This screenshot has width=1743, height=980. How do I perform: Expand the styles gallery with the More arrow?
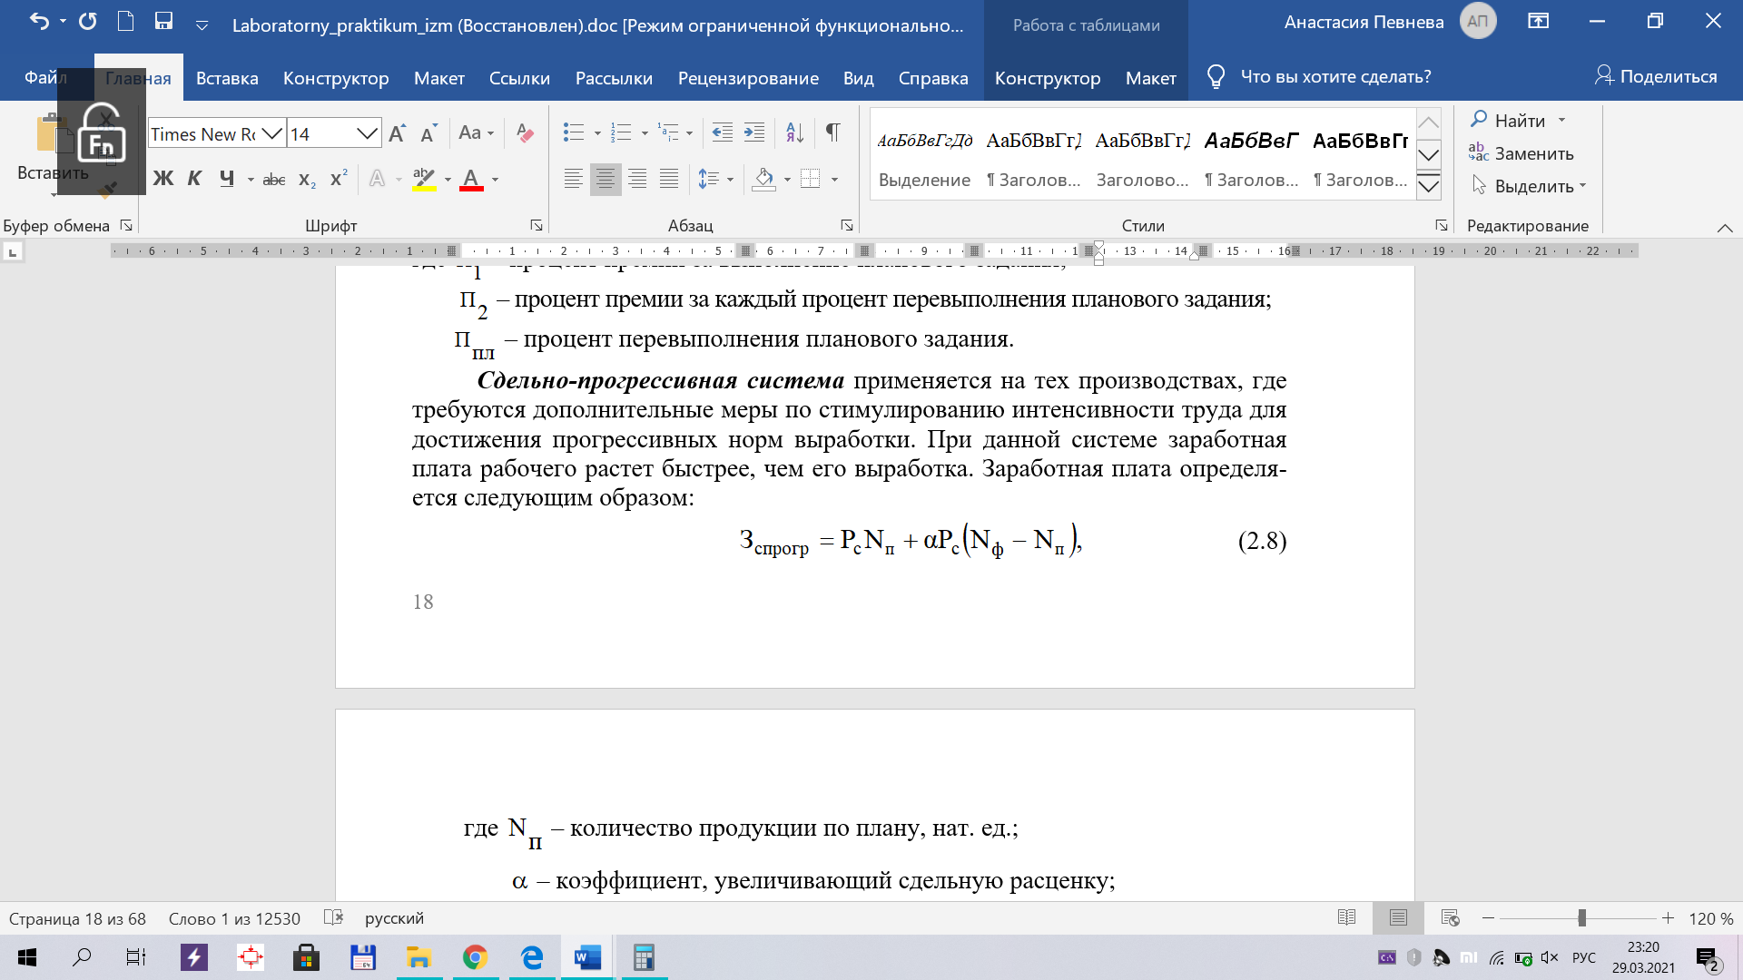(1429, 186)
